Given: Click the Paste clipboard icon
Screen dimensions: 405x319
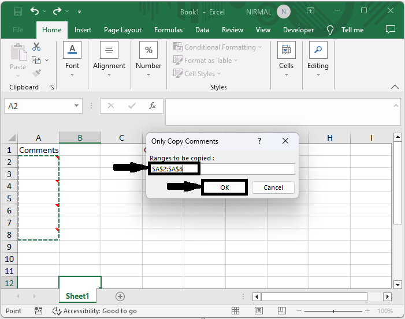Looking at the screenshot, I should coord(18,52).
